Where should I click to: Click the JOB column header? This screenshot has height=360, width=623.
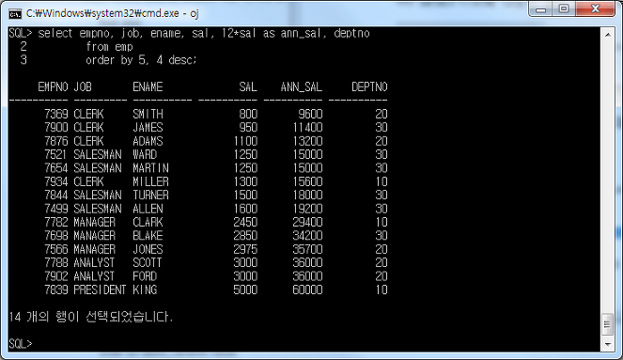[x=83, y=86]
